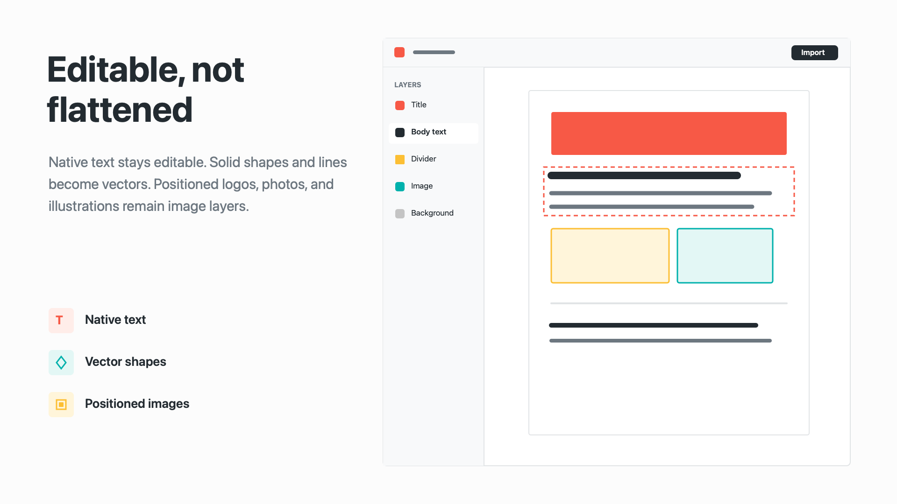The image size is (897, 504).
Task: Click the Vector shapes diamond icon
Action: 61,363
